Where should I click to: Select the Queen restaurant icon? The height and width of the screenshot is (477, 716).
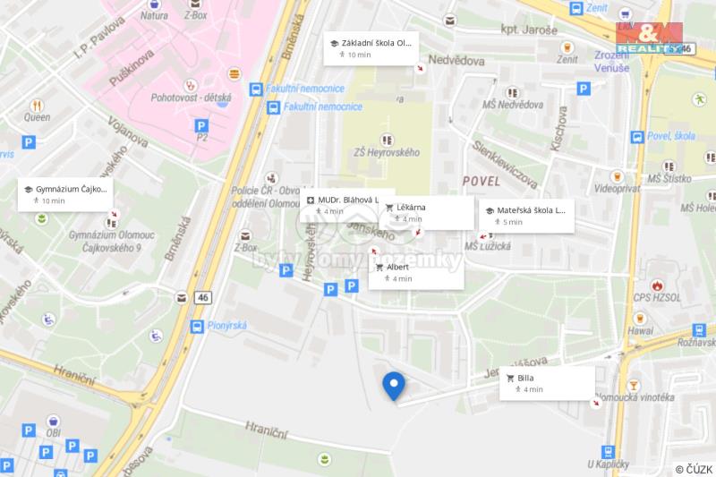(x=37, y=106)
